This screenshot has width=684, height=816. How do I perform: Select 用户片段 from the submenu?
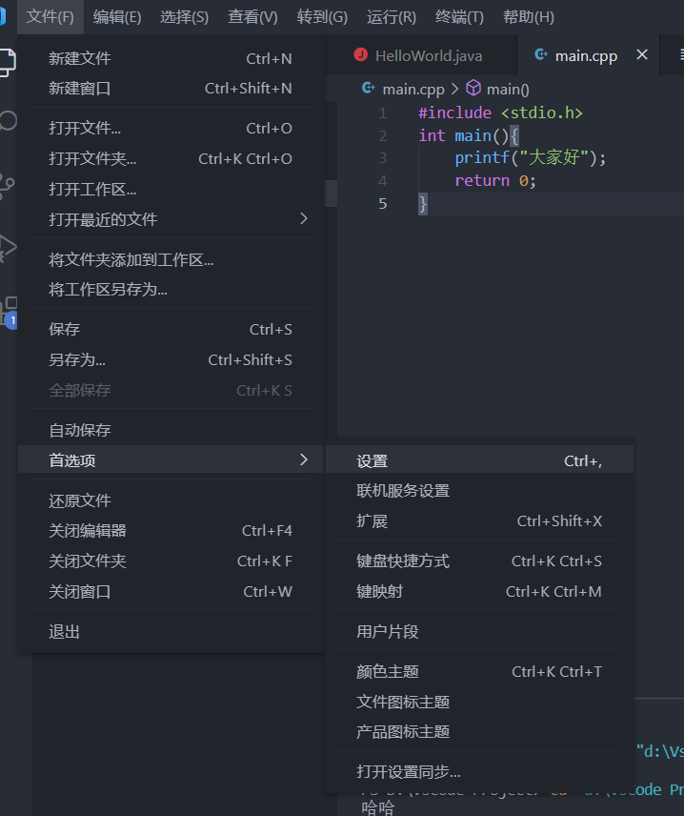(x=479, y=632)
